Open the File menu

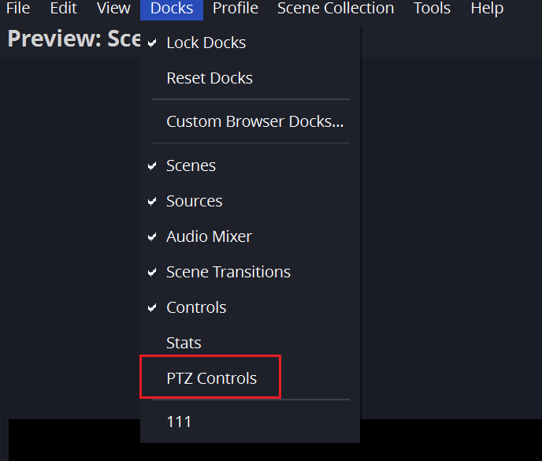click(17, 9)
